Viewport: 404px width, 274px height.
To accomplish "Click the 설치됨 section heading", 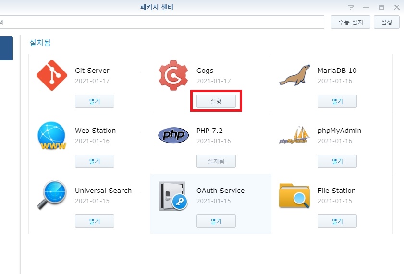I will click(x=40, y=42).
